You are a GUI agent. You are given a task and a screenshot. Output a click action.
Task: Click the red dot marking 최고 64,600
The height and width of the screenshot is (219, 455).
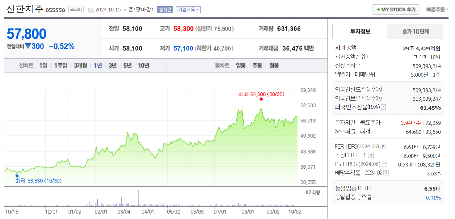click(261, 99)
